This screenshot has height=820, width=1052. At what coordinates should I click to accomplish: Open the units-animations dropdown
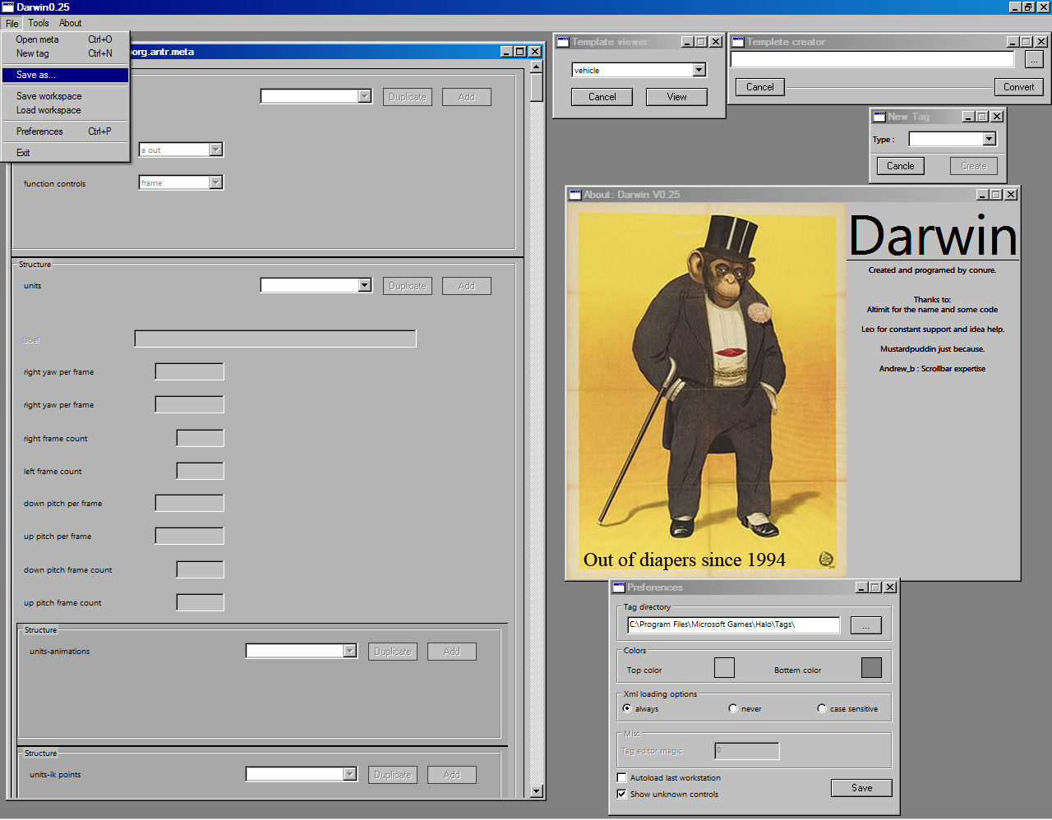[x=350, y=652]
